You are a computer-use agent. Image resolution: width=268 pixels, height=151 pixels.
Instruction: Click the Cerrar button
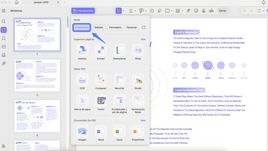click(x=222, y=11)
